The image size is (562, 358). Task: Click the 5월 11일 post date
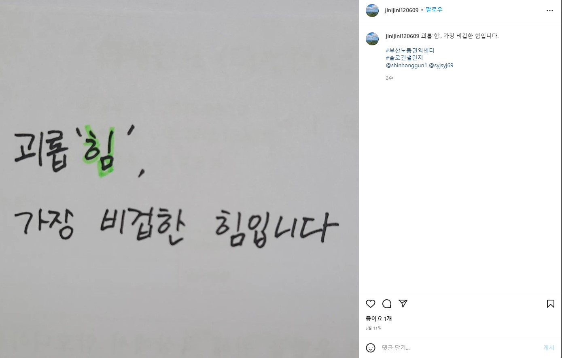(373, 328)
